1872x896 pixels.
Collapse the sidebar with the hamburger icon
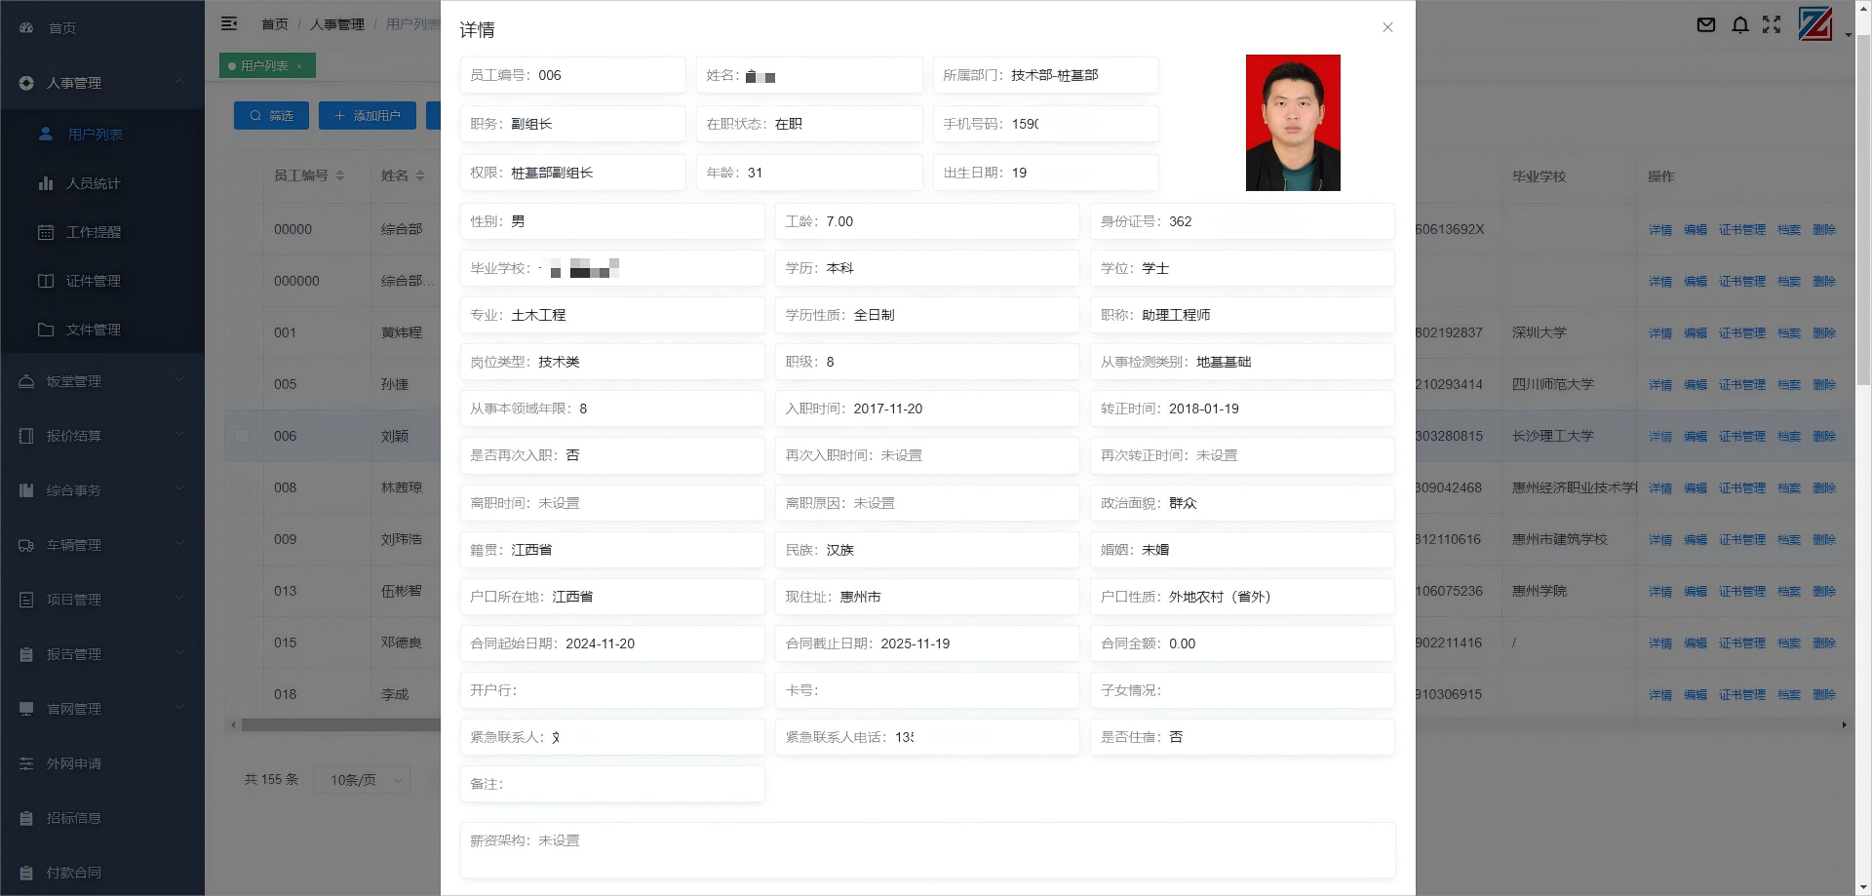[230, 23]
